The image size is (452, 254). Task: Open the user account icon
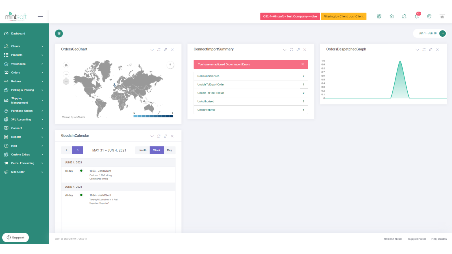coord(404,17)
